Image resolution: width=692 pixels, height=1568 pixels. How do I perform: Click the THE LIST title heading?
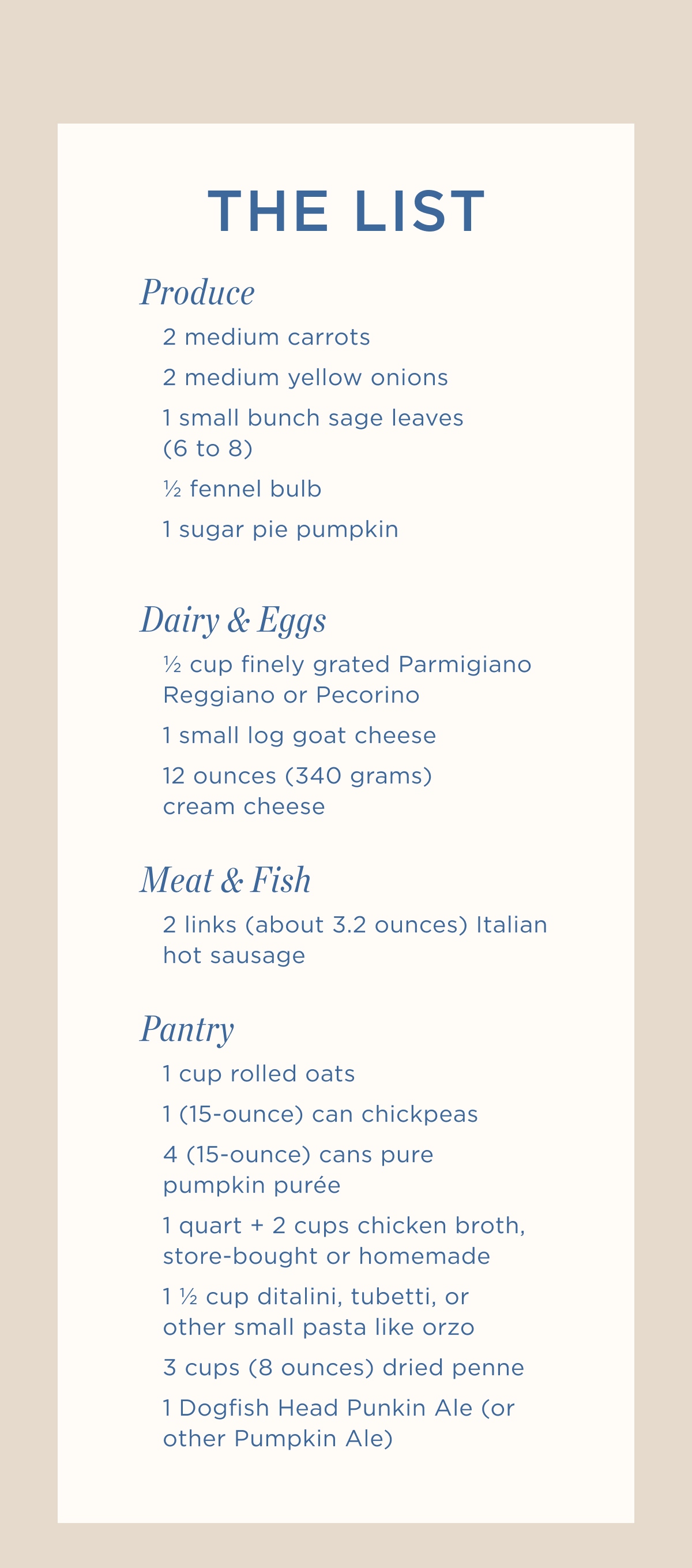[x=346, y=211]
